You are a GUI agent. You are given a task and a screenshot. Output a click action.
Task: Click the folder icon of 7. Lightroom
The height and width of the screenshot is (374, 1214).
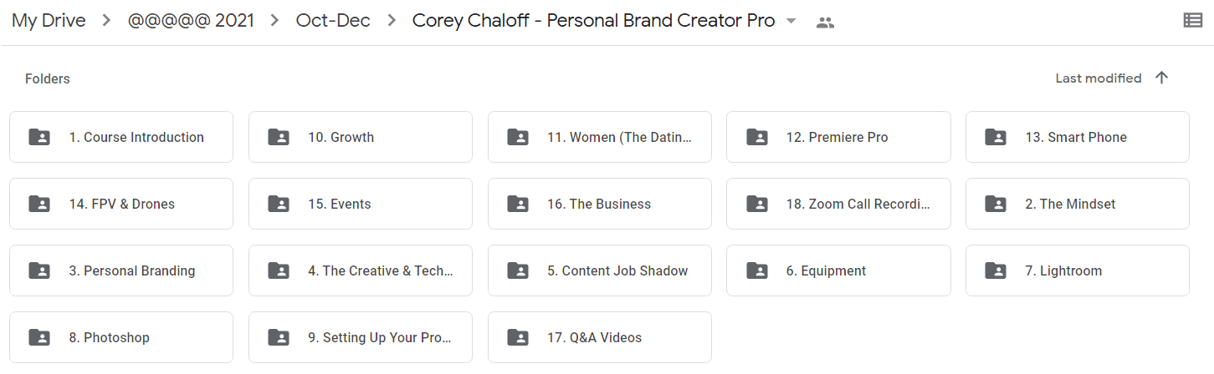click(x=995, y=270)
